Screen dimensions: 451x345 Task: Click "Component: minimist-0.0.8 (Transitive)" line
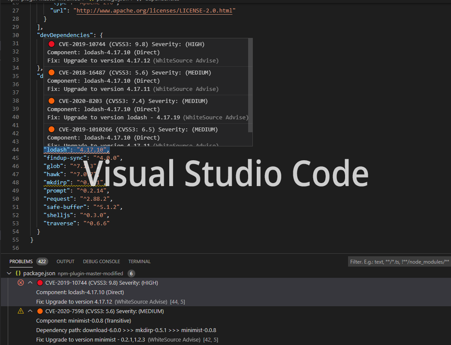(84, 321)
